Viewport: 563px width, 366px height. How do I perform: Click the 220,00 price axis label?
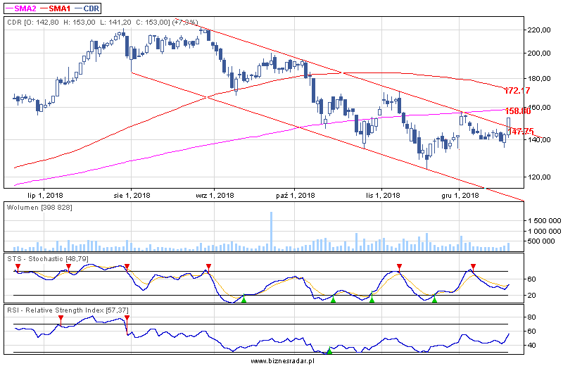(x=542, y=30)
